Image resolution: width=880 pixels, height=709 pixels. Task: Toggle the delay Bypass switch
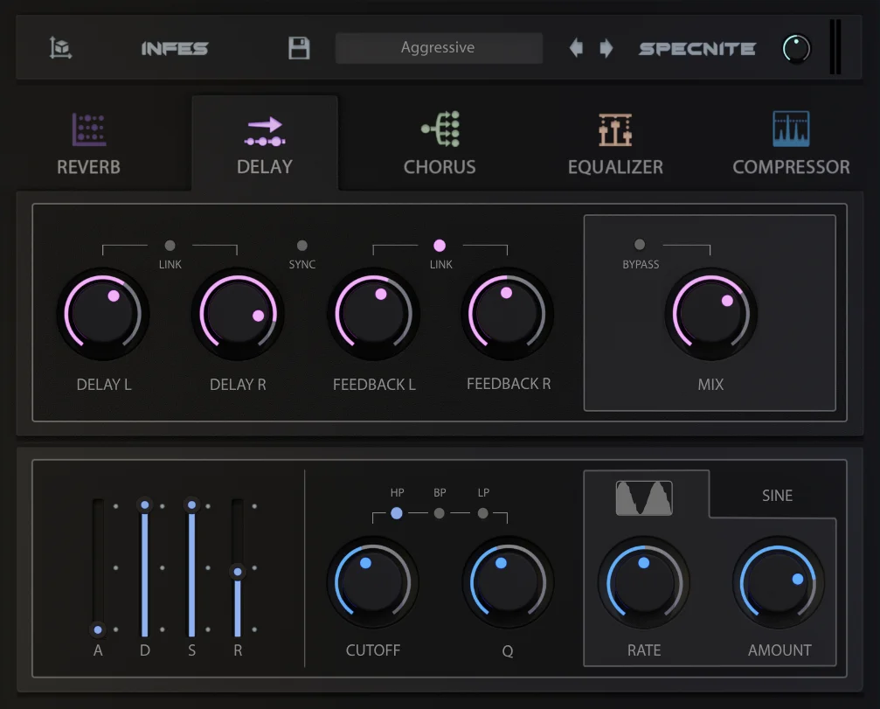[x=639, y=245]
